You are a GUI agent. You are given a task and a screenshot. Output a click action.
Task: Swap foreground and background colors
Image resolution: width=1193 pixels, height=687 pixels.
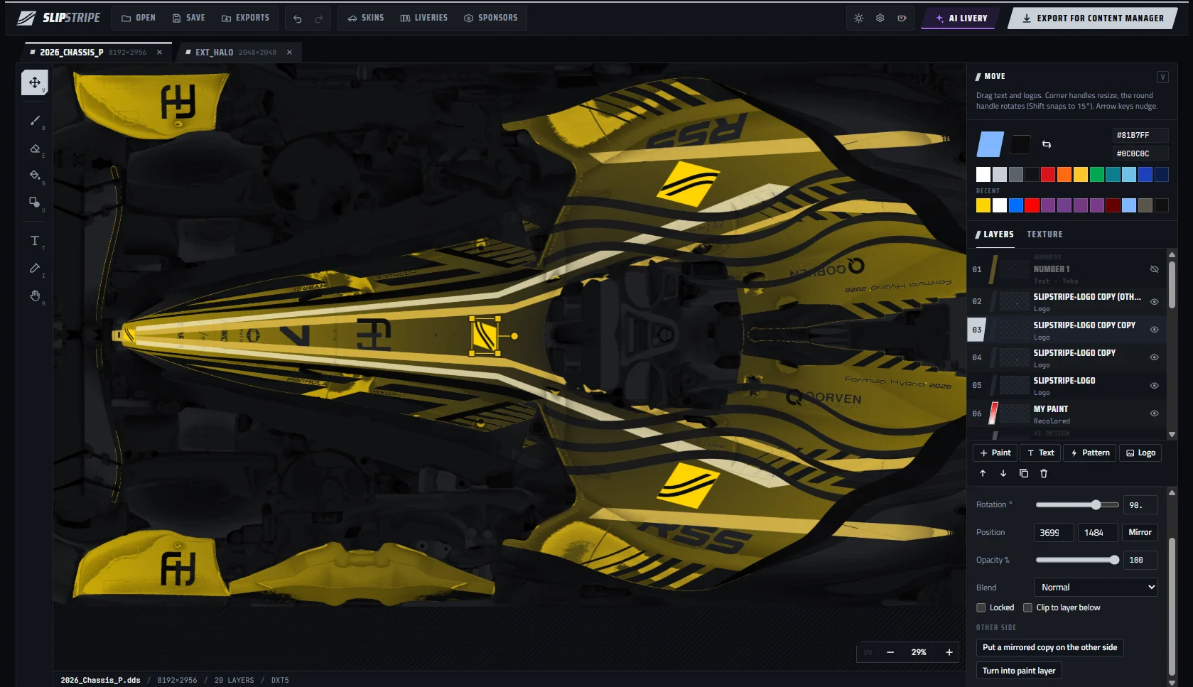(1047, 144)
